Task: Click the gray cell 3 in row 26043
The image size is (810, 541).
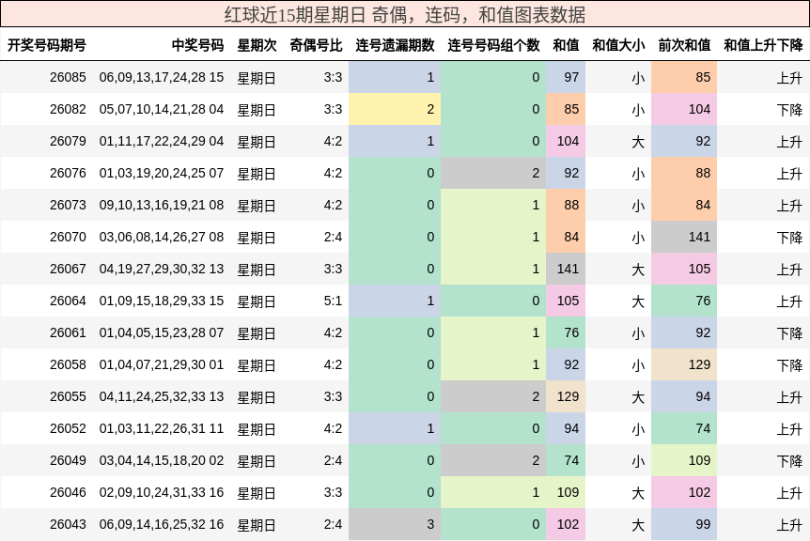Action: pyautogui.click(x=395, y=524)
